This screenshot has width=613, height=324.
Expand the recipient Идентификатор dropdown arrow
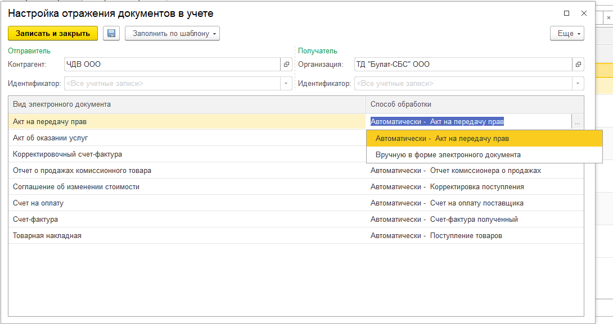point(578,84)
